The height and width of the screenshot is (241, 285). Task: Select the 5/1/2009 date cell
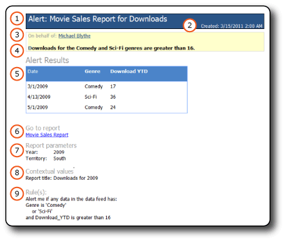click(37, 107)
